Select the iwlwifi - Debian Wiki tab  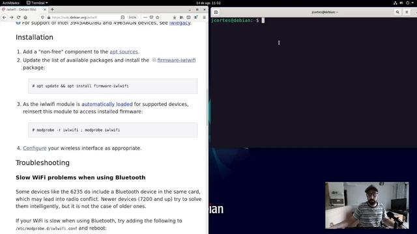(24, 9)
